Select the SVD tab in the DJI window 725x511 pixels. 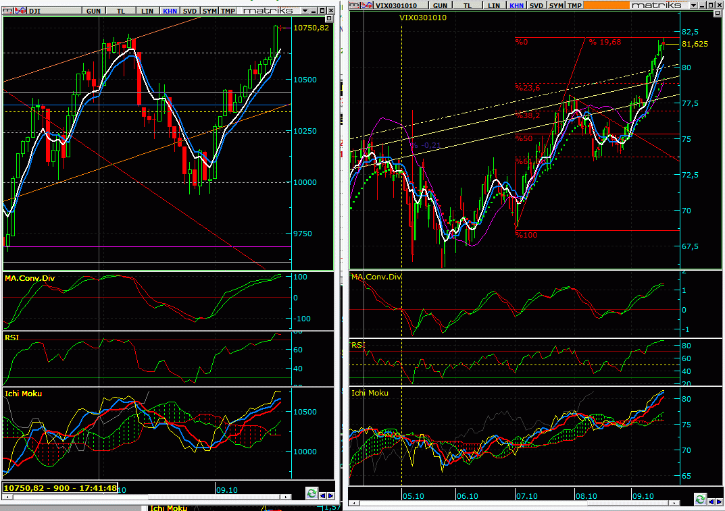point(191,11)
